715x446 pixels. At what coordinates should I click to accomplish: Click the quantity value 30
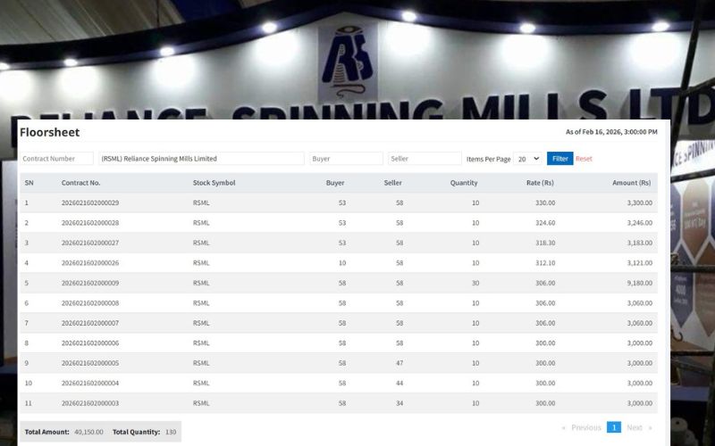click(475, 283)
